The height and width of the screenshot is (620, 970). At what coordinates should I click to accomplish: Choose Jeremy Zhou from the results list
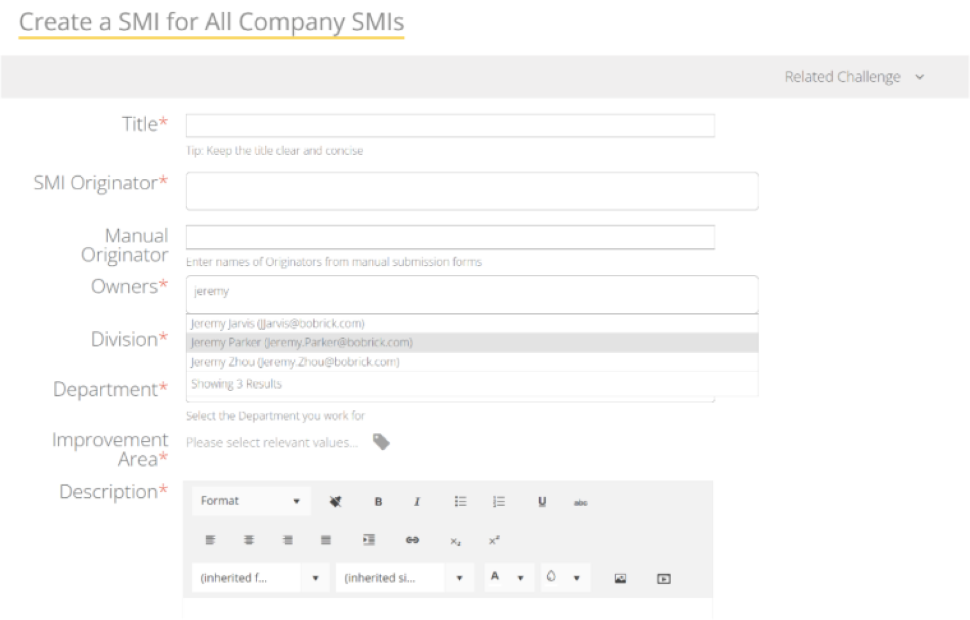295,362
